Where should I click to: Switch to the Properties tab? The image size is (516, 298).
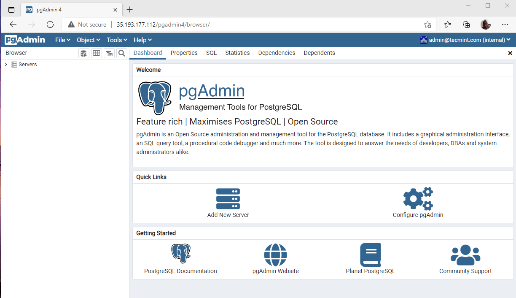184,53
